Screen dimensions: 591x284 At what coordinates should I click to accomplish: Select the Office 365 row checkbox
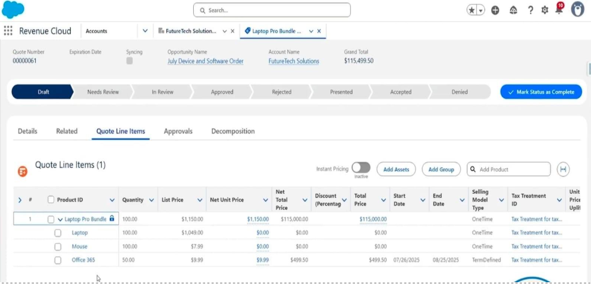pos(58,260)
